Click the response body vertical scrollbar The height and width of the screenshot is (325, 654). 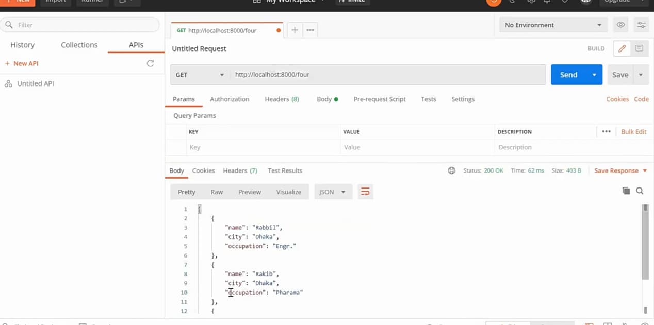click(x=645, y=242)
